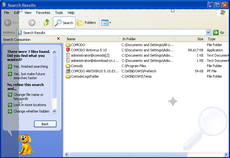Open the Edit menu
This screenshot has height=158, width=230.
click(17, 13)
